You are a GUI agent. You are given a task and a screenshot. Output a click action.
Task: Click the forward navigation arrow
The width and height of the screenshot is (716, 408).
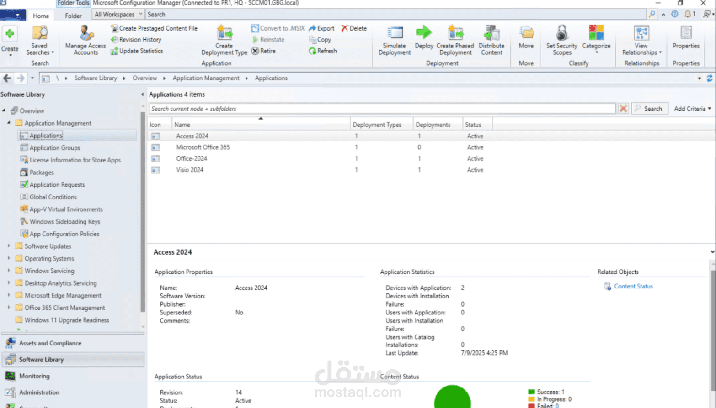coord(20,78)
